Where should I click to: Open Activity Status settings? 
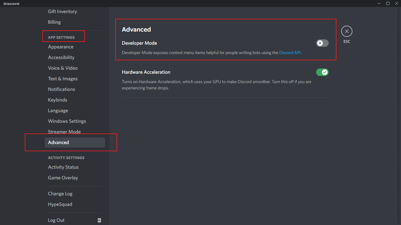(63, 167)
